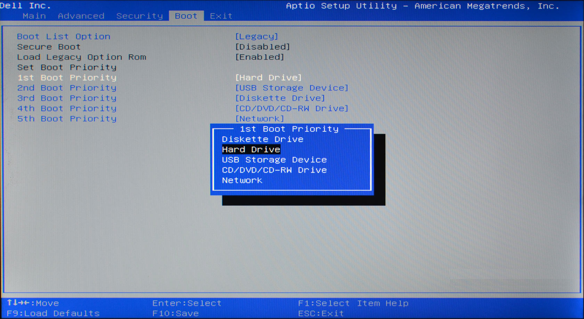584x319 pixels.
Task: Click F10 Save in the footer
Action: coord(176,313)
